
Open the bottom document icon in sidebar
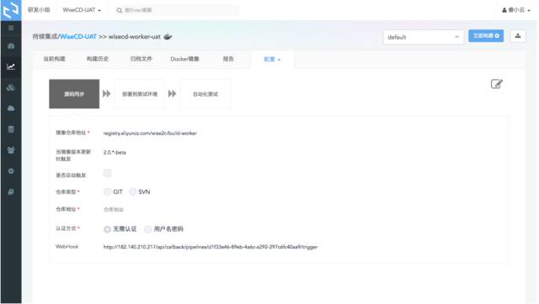point(11,192)
